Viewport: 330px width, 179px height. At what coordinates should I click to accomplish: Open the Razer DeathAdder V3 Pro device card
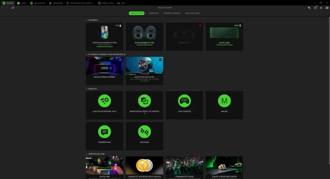pyautogui.click(x=105, y=37)
